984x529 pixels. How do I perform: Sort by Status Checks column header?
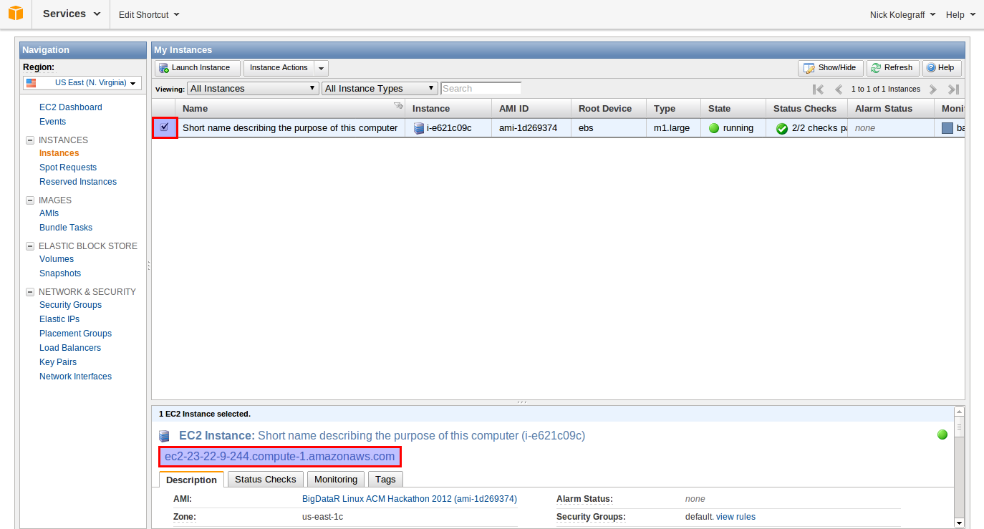(805, 109)
